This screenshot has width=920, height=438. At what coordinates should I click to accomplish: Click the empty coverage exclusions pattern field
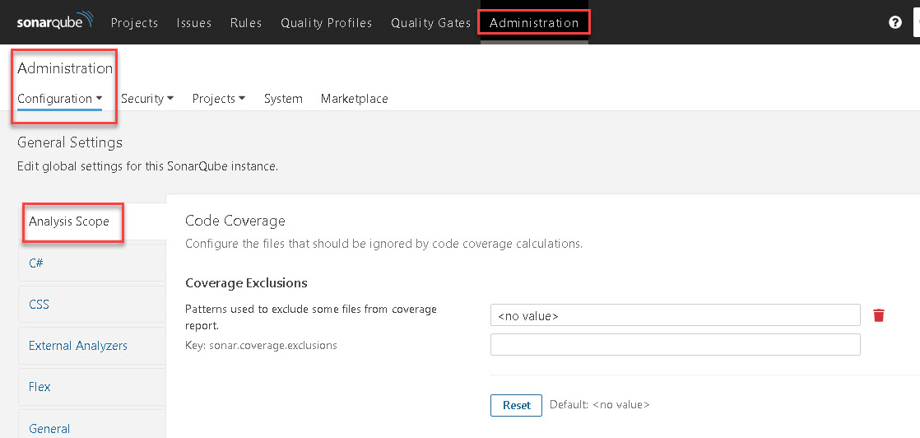tap(675, 344)
